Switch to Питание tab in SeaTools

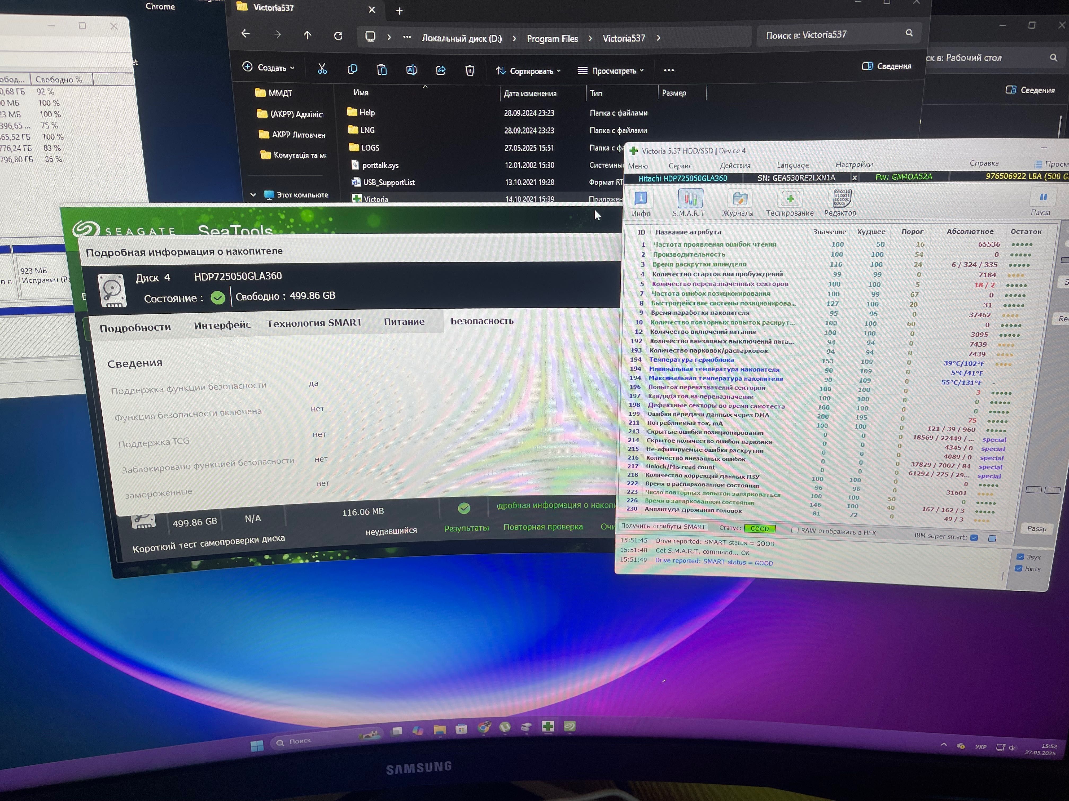[404, 322]
